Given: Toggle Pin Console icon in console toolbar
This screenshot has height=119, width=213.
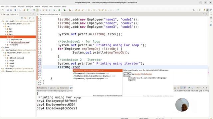Looking at the screenshot, I should tap(189, 88).
